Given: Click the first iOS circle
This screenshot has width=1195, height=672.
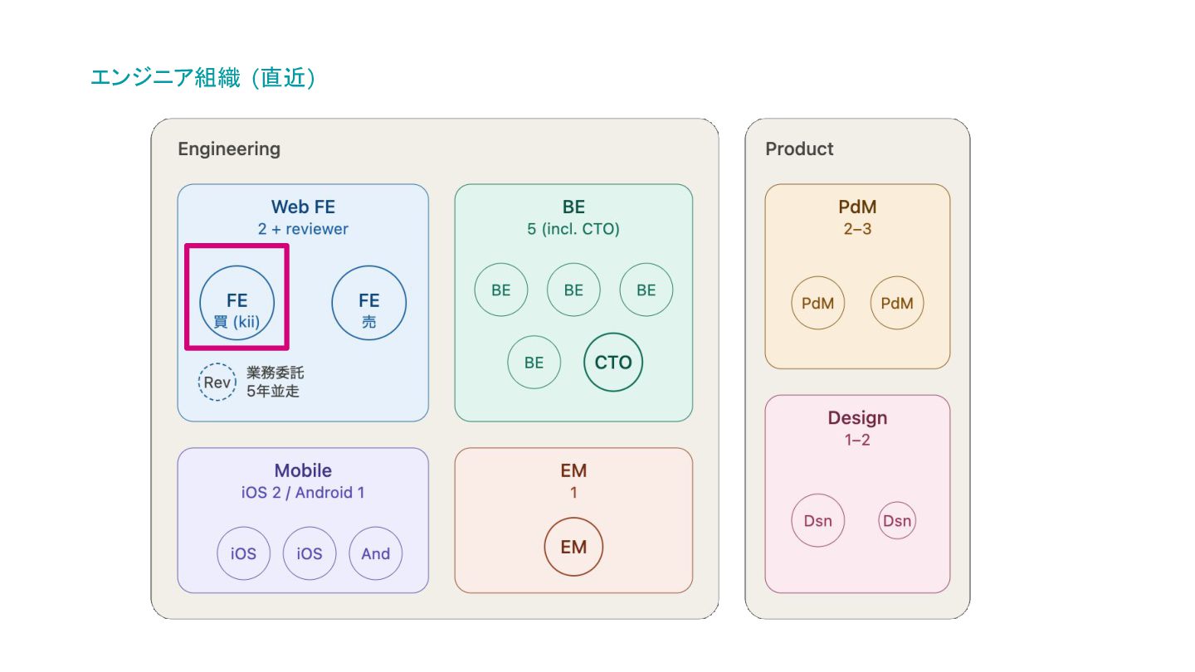Looking at the screenshot, I should coord(244,553).
